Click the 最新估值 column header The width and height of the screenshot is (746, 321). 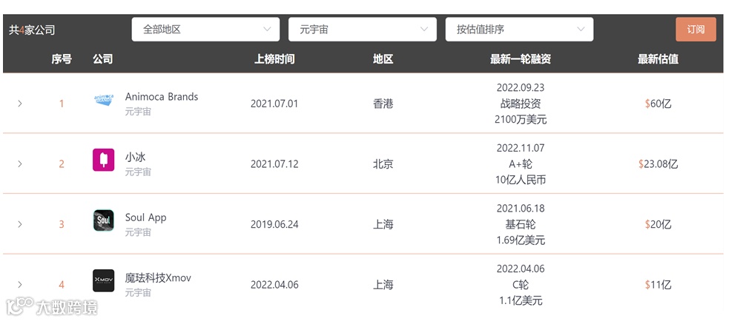point(658,59)
